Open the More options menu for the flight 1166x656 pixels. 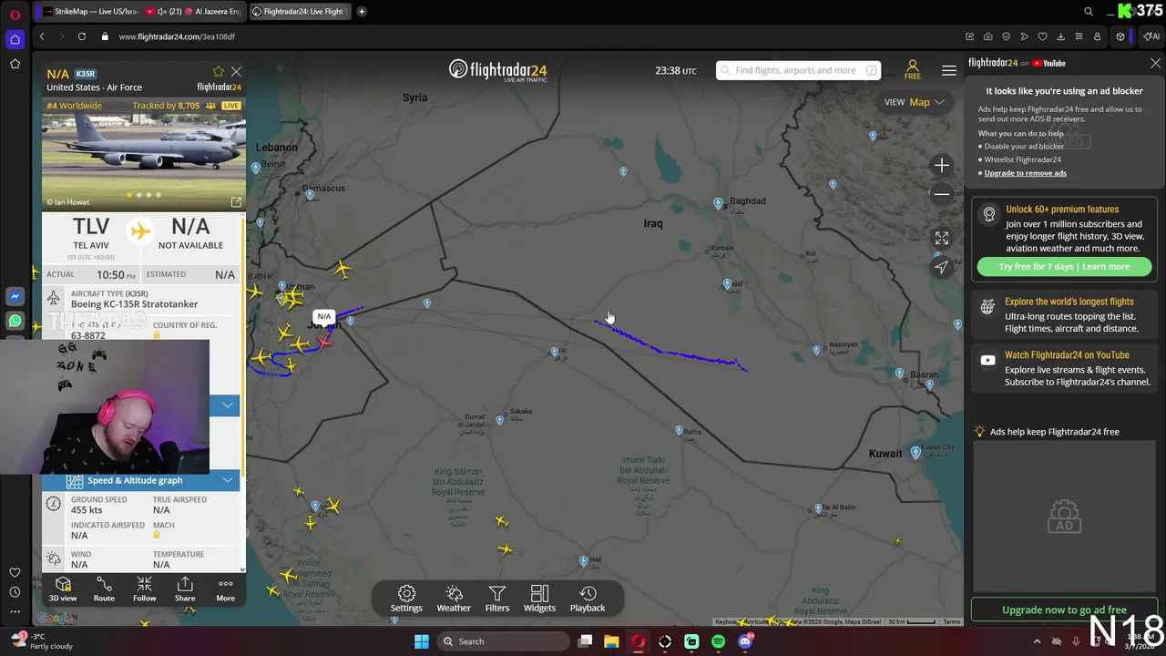(x=225, y=589)
